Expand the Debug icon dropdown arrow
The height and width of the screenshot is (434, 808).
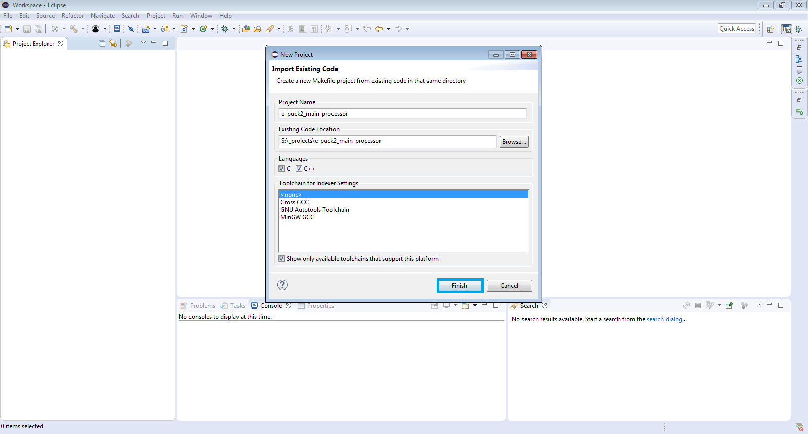(x=234, y=29)
